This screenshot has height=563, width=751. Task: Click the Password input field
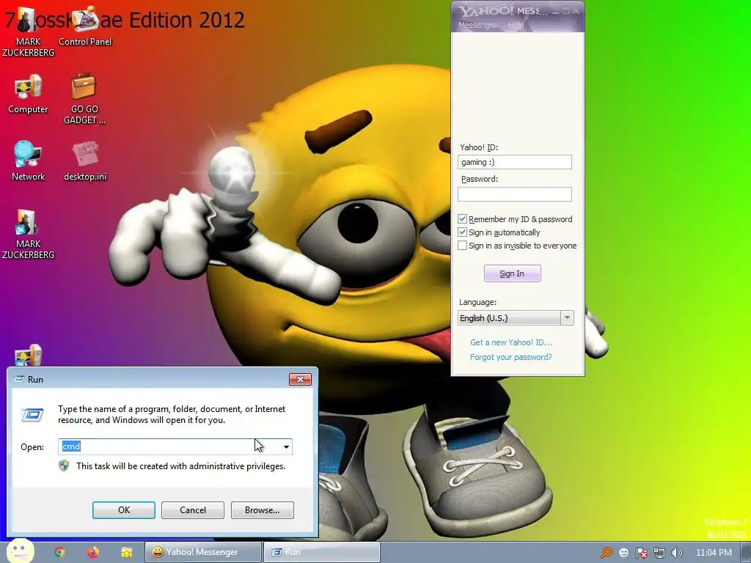(514, 194)
